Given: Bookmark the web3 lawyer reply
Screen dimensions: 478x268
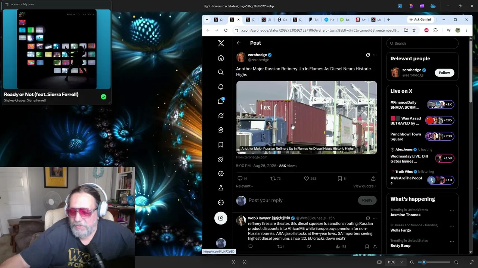Looking at the screenshot, I should click(367, 246).
